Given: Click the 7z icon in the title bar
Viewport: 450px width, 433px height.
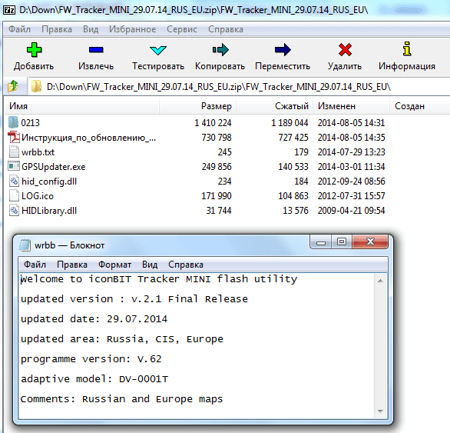Looking at the screenshot, I should (x=9, y=10).
